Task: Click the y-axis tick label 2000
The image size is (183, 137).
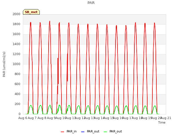Action: tap(17, 14)
